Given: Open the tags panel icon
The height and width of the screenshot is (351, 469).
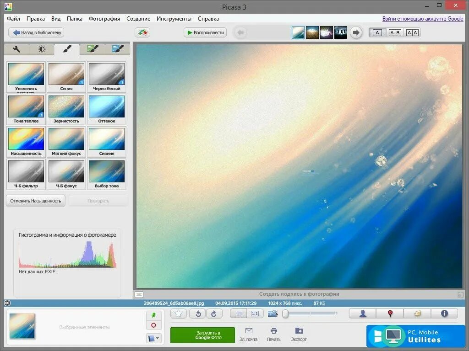Looking at the screenshot, I should point(417,314).
